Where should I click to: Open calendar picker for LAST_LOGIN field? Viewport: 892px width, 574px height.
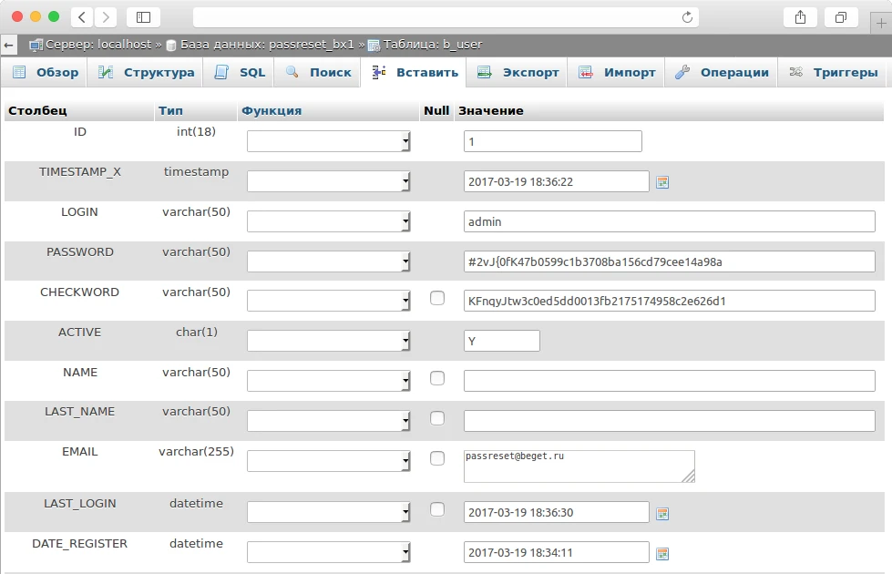tap(662, 514)
